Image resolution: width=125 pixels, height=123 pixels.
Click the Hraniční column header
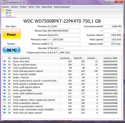[x=92, y=58]
